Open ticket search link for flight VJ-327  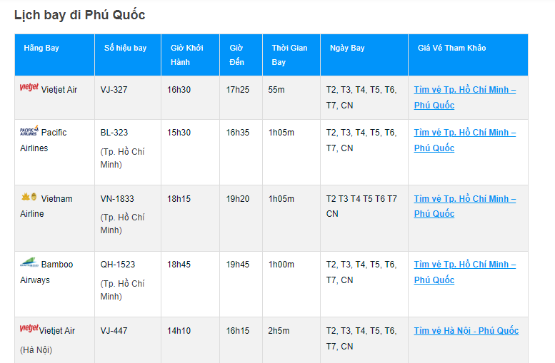(x=464, y=97)
